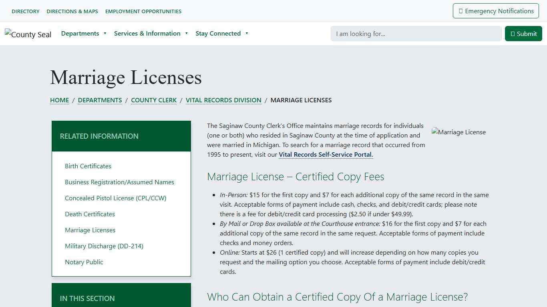This screenshot has height=307, width=547.
Task: Click COUNTY CLERK in the breadcrumb
Action: [x=154, y=100]
